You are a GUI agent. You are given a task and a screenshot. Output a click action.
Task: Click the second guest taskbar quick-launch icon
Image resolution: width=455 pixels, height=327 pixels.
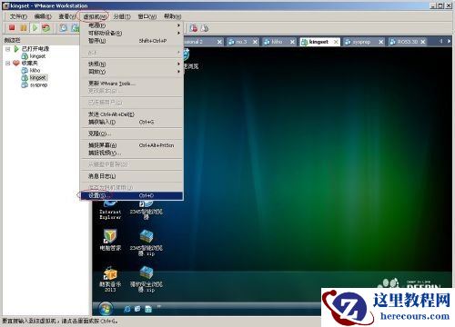coord(137,309)
